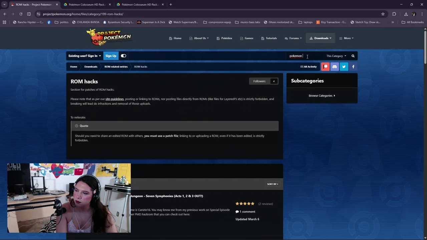The height and width of the screenshot is (240, 427).
Task: Click the search magnifier icon
Action: (x=353, y=56)
